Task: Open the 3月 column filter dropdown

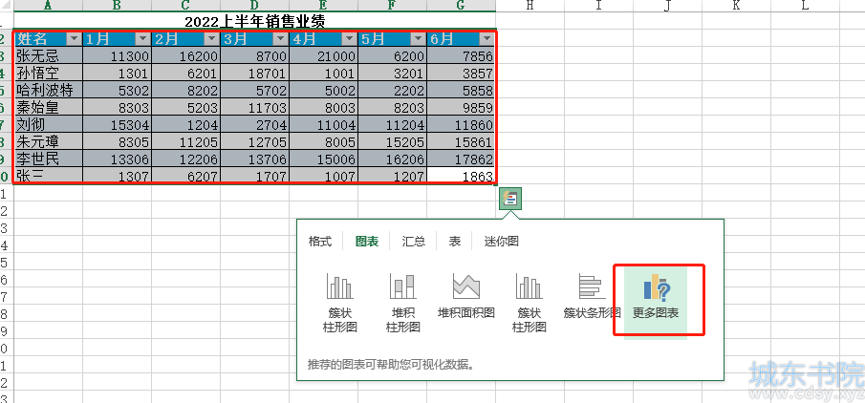Action: [x=281, y=38]
